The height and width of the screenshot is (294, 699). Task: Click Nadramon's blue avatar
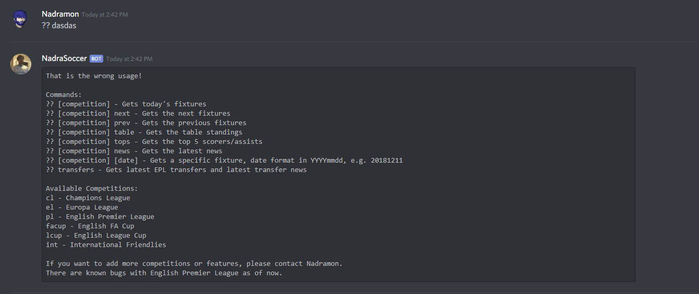21,19
